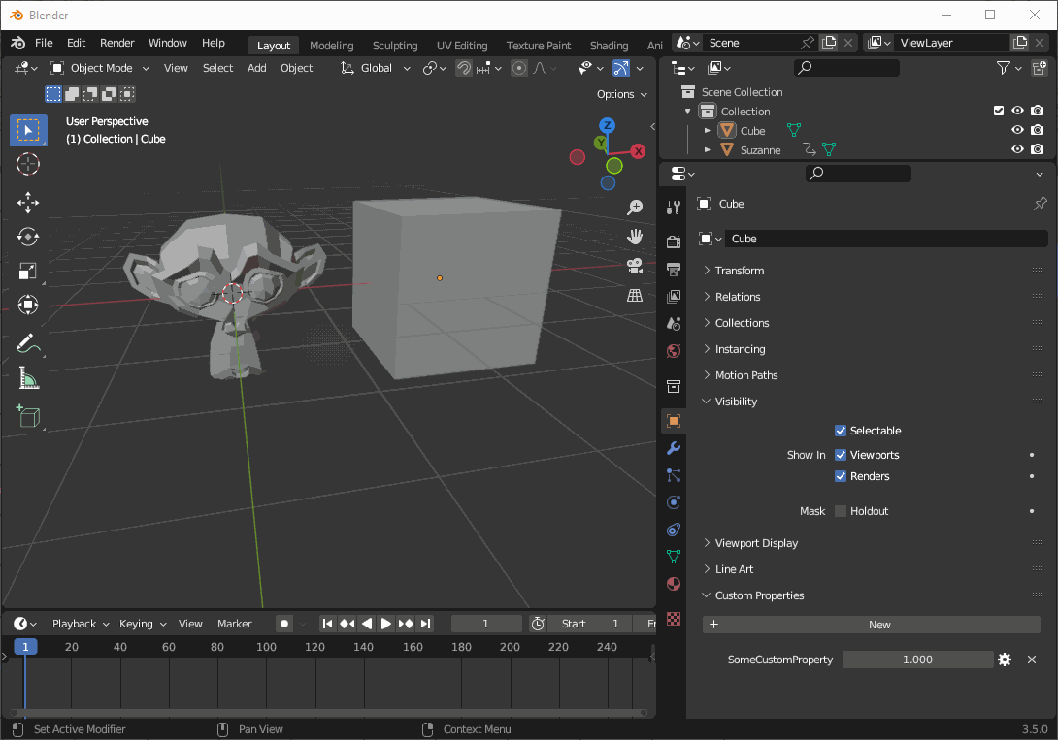Open Object properties tab
Viewport: 1058px width, 740px height.
(674, 421)
